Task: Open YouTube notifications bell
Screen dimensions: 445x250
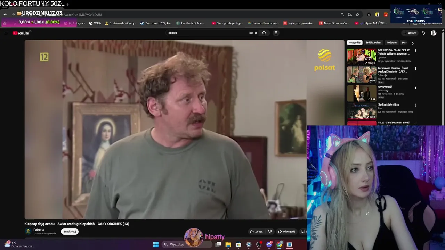Action: (x=423, y=33)
